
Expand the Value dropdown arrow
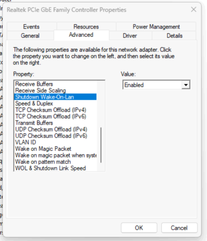186,85
